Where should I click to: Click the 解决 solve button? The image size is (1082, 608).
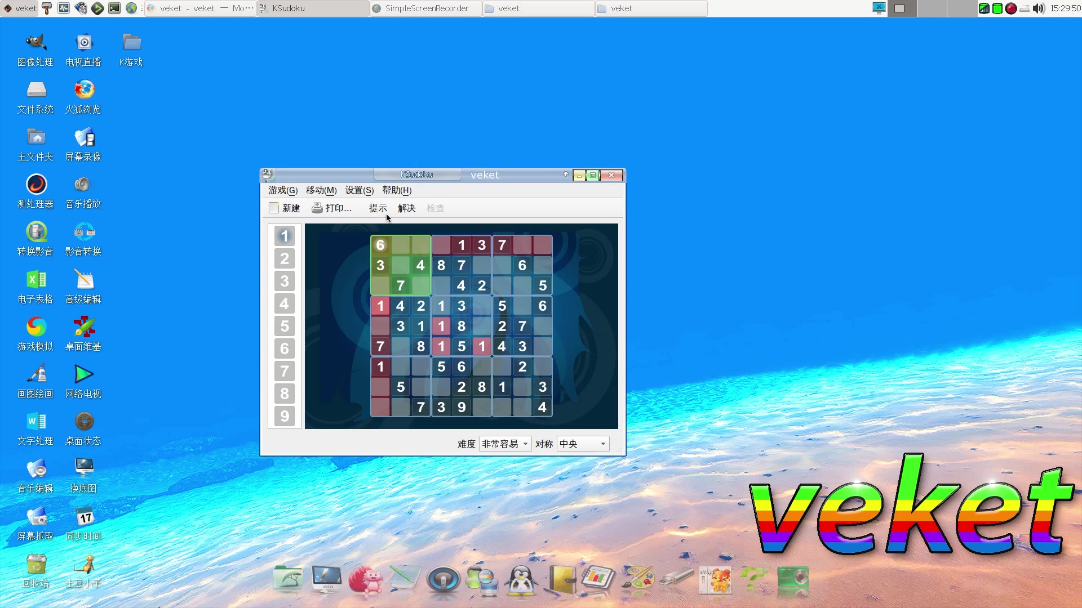(x=406, y=208)
